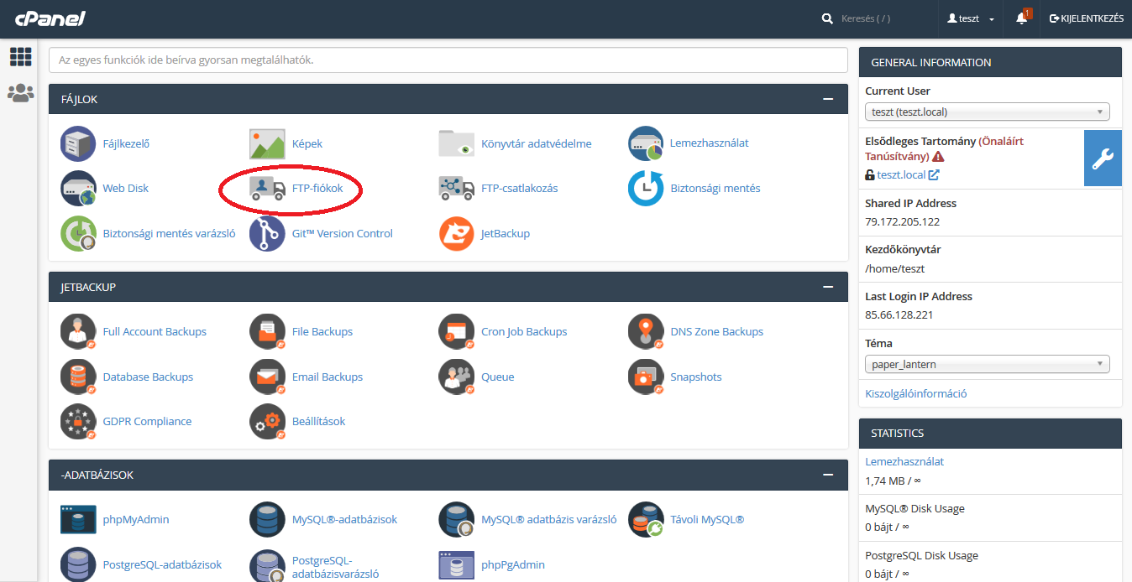Open the Fájlkezelő file manager icon
This screenshot has height=582, width=1132.
pyautogui.click(x=78, y=143)
